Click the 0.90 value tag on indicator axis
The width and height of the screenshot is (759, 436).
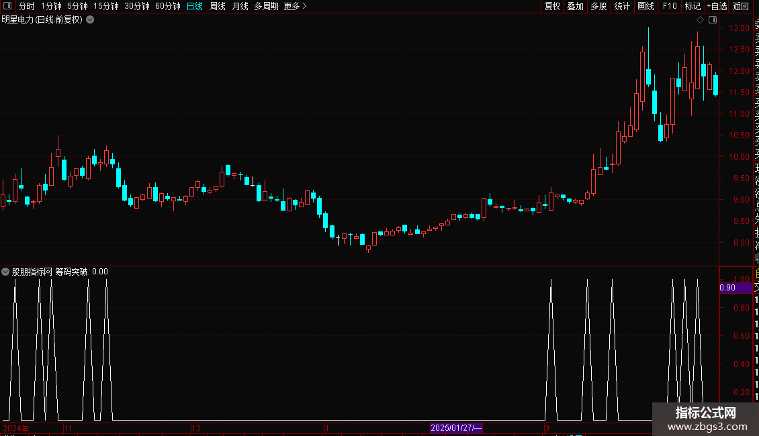(735, 288)
